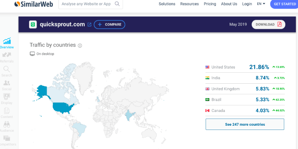Click the Compare button

click(x=109, y=25)
